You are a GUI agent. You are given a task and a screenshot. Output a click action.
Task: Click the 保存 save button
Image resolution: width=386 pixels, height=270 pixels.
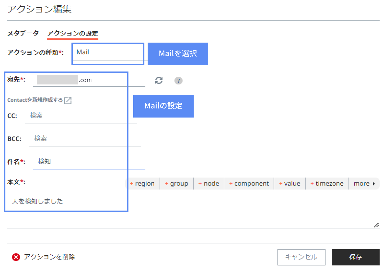[356, 257]
